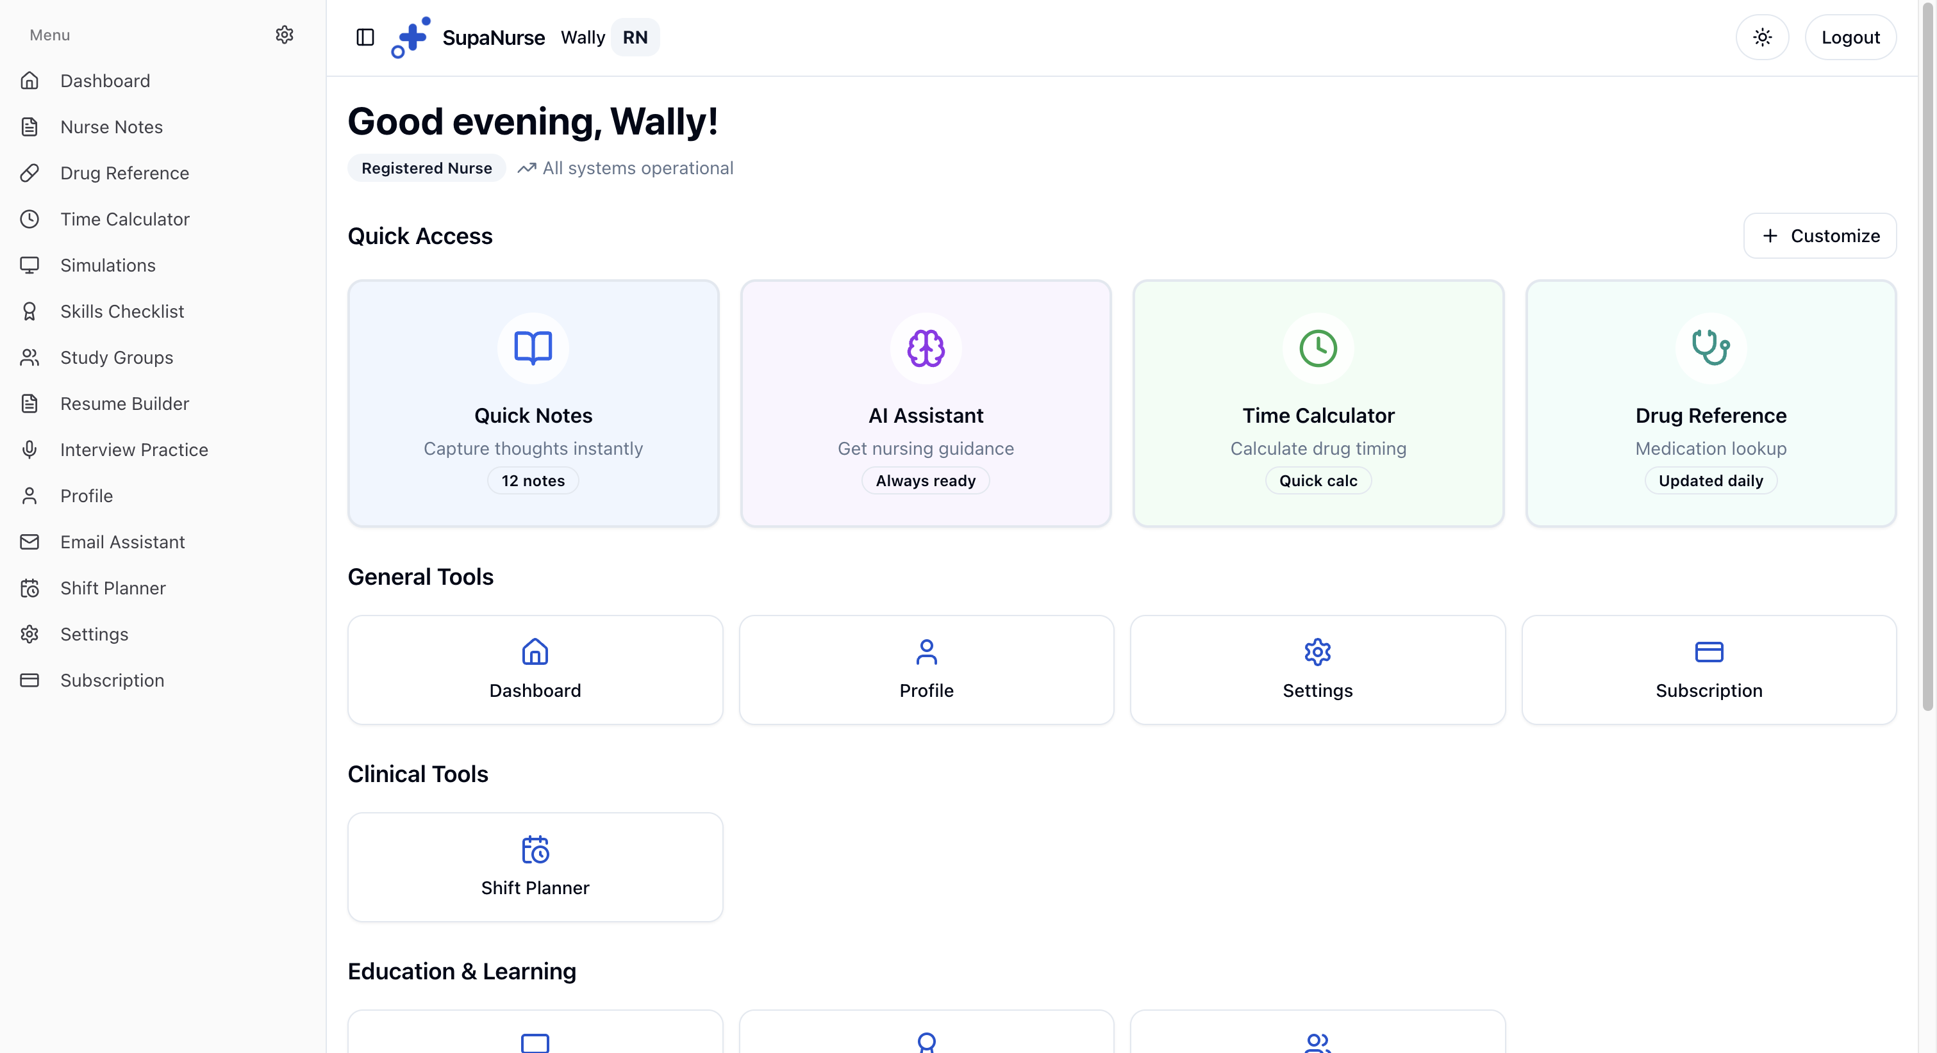Toggle light/dark theme with sun icon

pos(1762,37)
